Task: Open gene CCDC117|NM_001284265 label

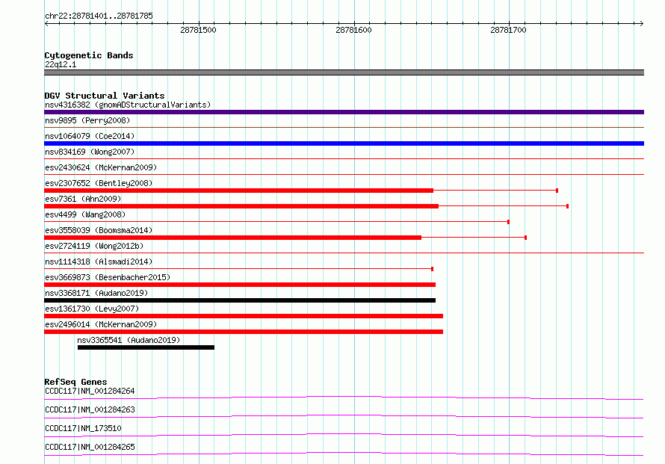Action: click(90, 447)
